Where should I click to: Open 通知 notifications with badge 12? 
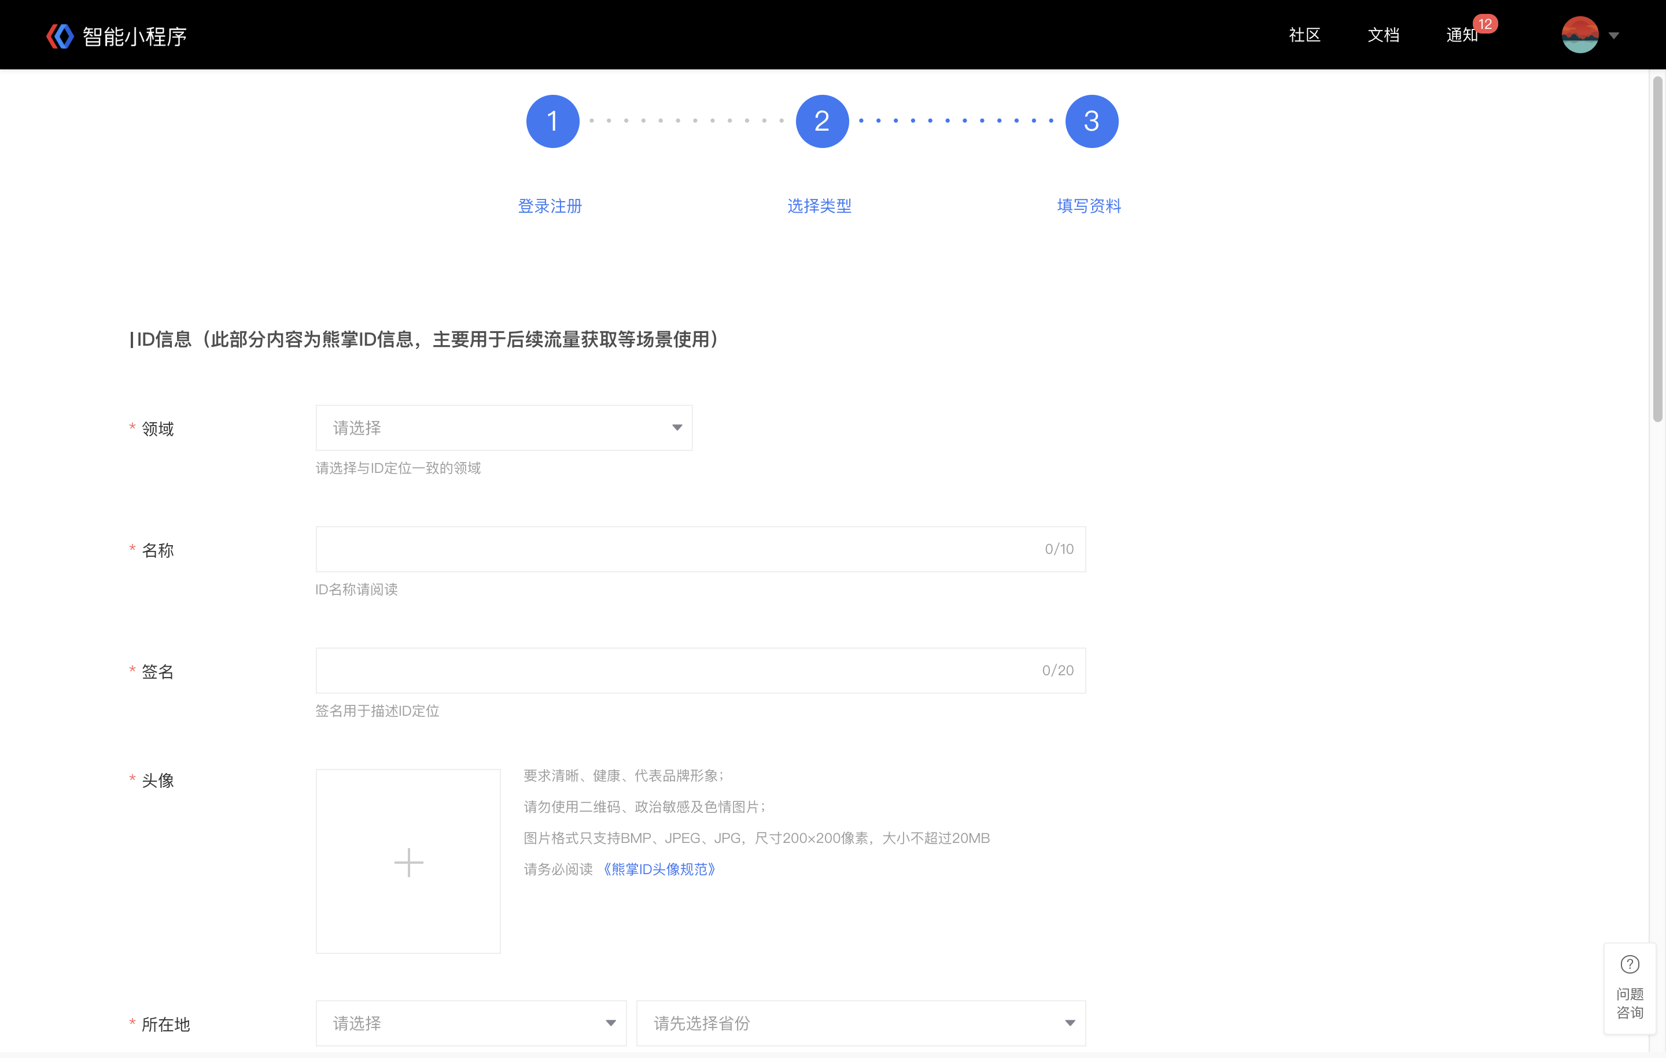[x=1462, y=35]
